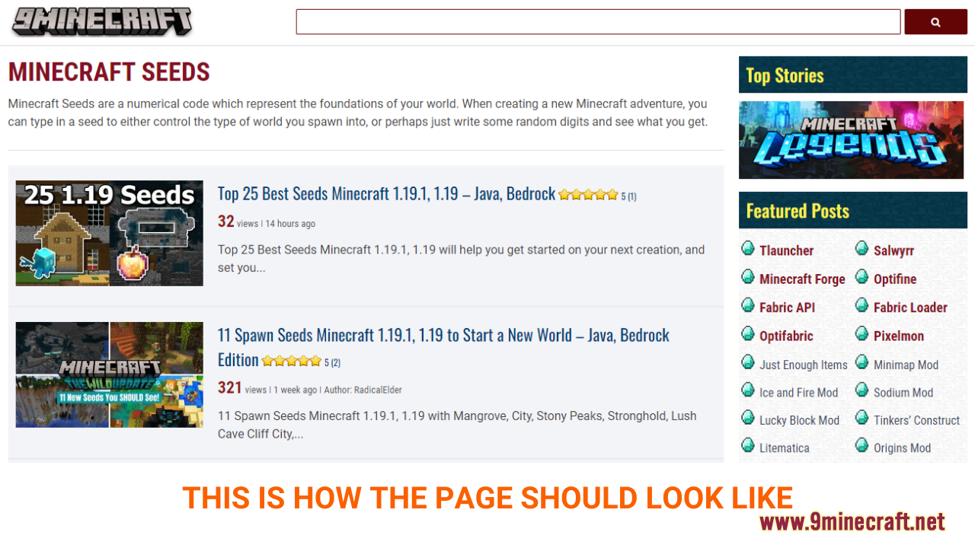Screen dimensions: 975x548
Task: Click diamond icon beside Just Enough Items
Action: 748,363
